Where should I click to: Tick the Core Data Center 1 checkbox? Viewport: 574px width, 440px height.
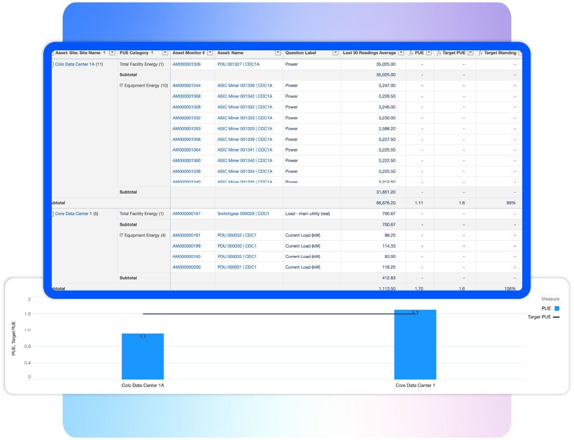(x=52, y=214)
